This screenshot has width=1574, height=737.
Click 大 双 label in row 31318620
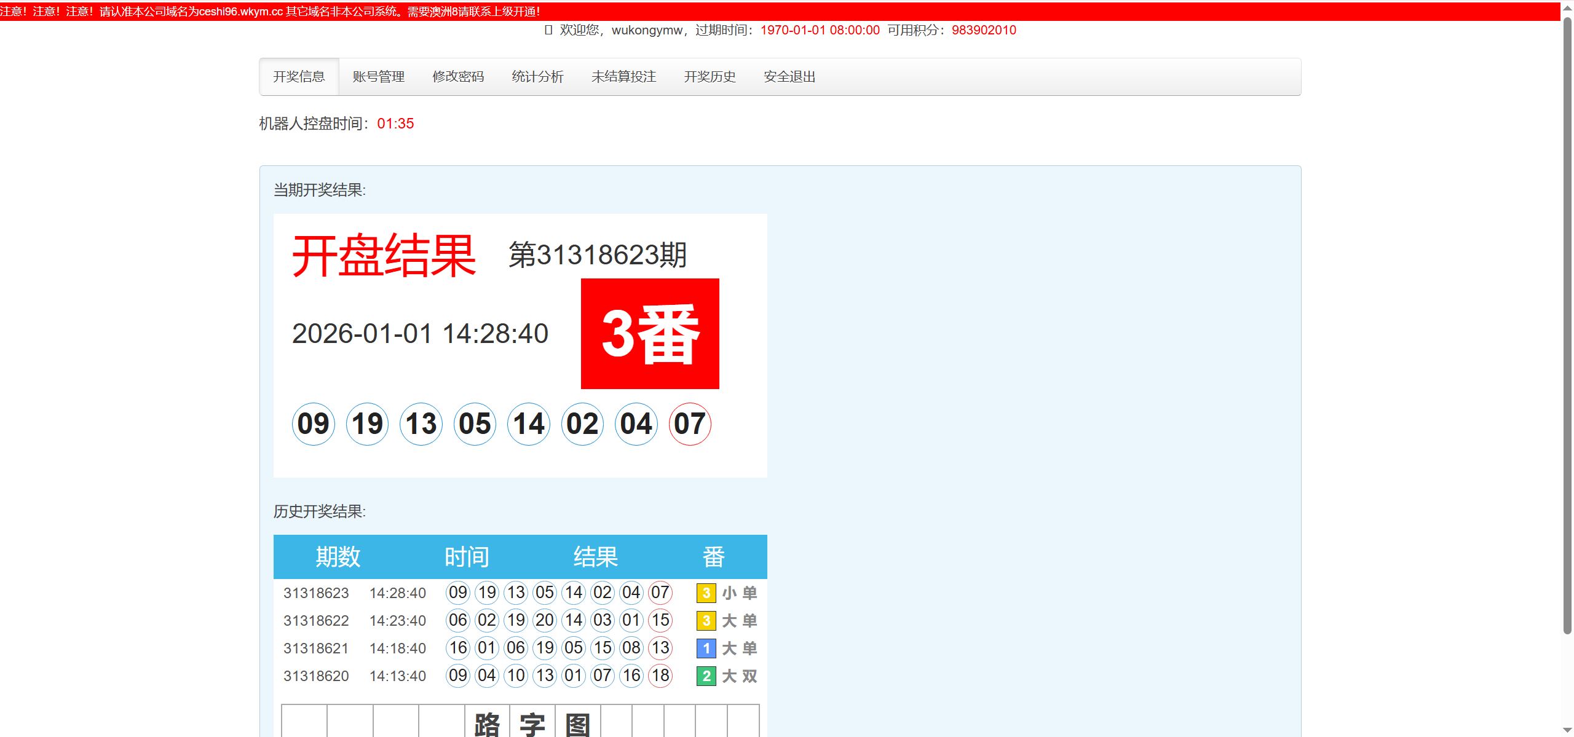click(x=740, y=676)
